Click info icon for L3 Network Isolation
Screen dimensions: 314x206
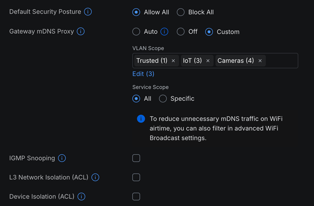tap(95, 178)
